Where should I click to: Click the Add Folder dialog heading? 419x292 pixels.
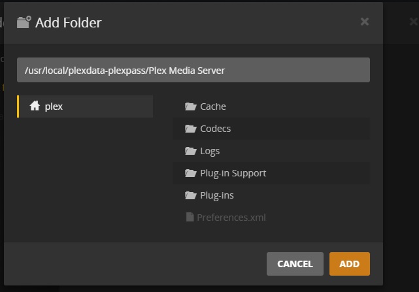[x=68, y=23]
